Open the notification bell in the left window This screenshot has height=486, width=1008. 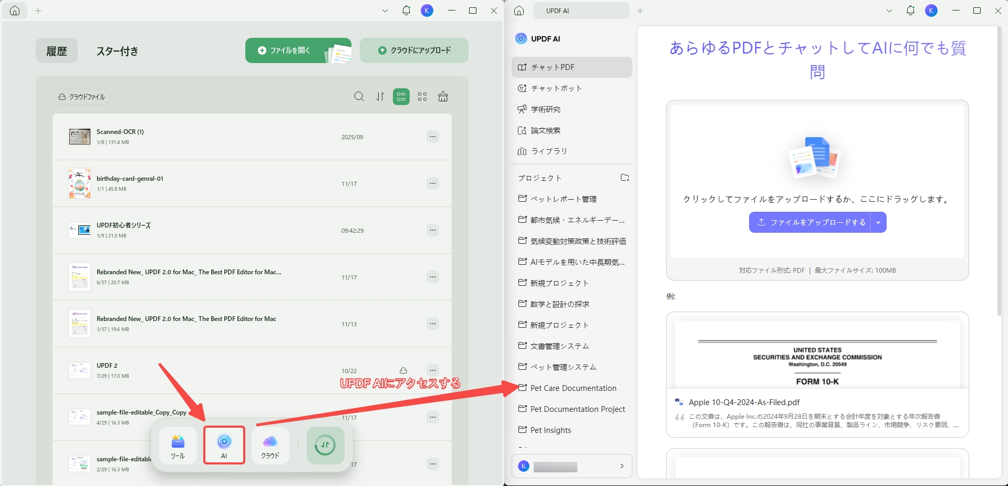point(406,10)
